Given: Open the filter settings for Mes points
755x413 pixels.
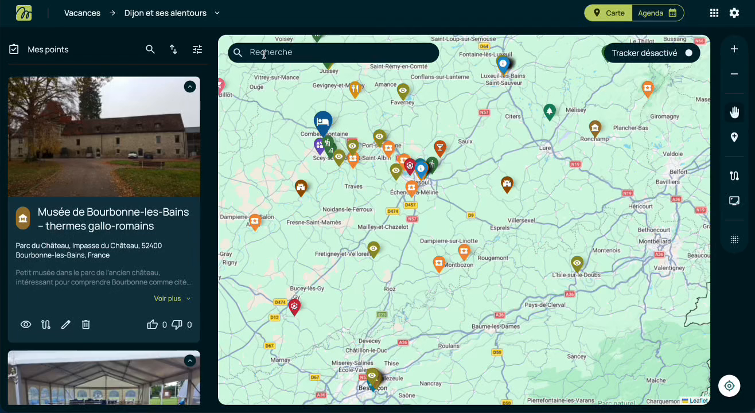Looking at the screenshot, I should pyautogui.click(x=197, y=49).
